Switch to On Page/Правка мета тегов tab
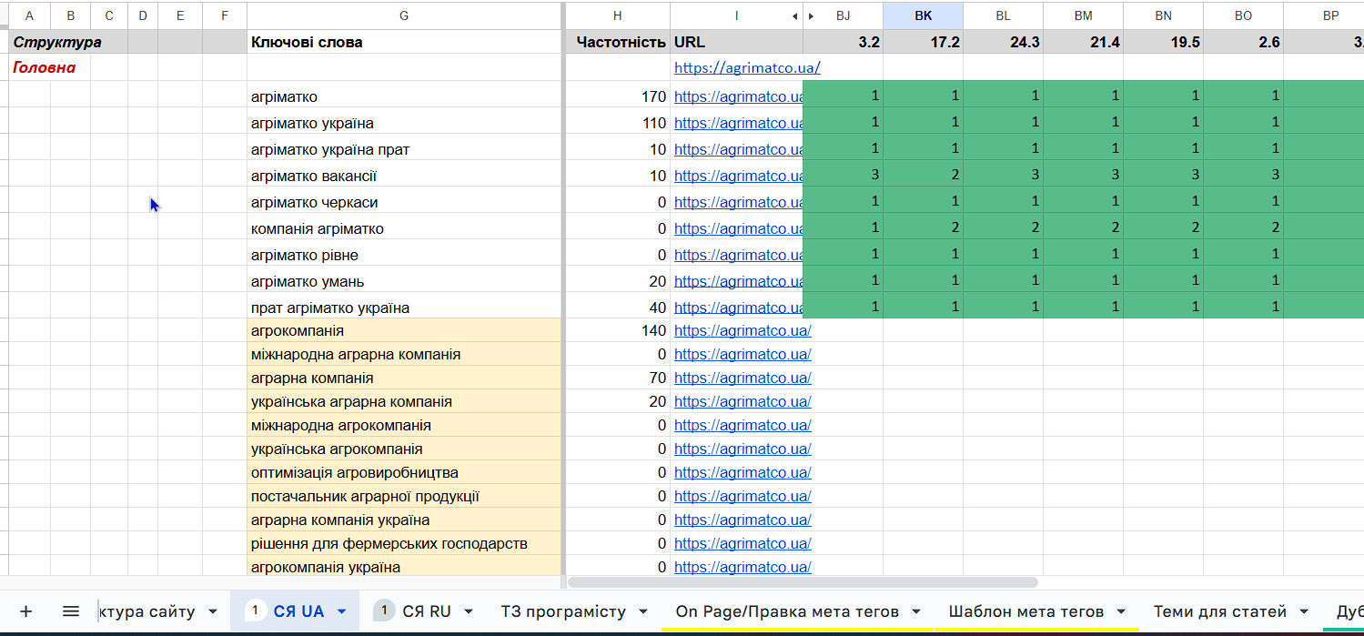Viewport: 1364px width, 636px height. 787,611
